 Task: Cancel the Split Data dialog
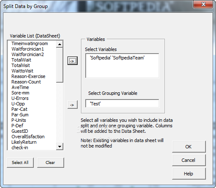pos(189,160)
